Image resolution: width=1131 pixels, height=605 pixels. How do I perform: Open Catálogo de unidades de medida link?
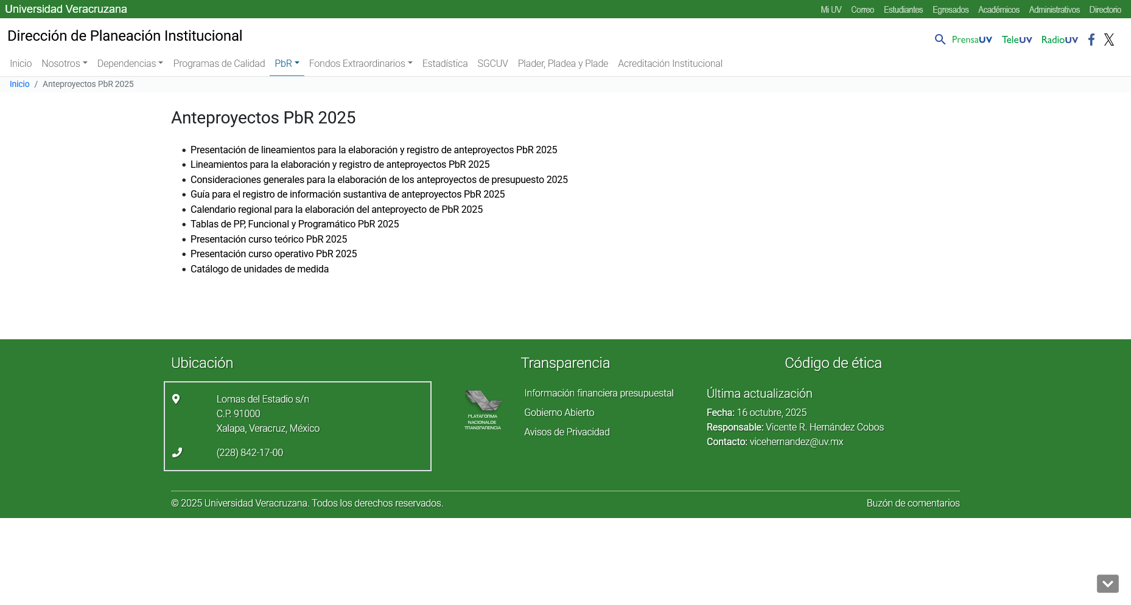pyautogui.click(x=259, y=269)
